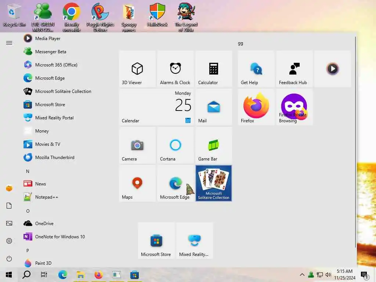Open the volume speaker icon

tap(328, 275)
